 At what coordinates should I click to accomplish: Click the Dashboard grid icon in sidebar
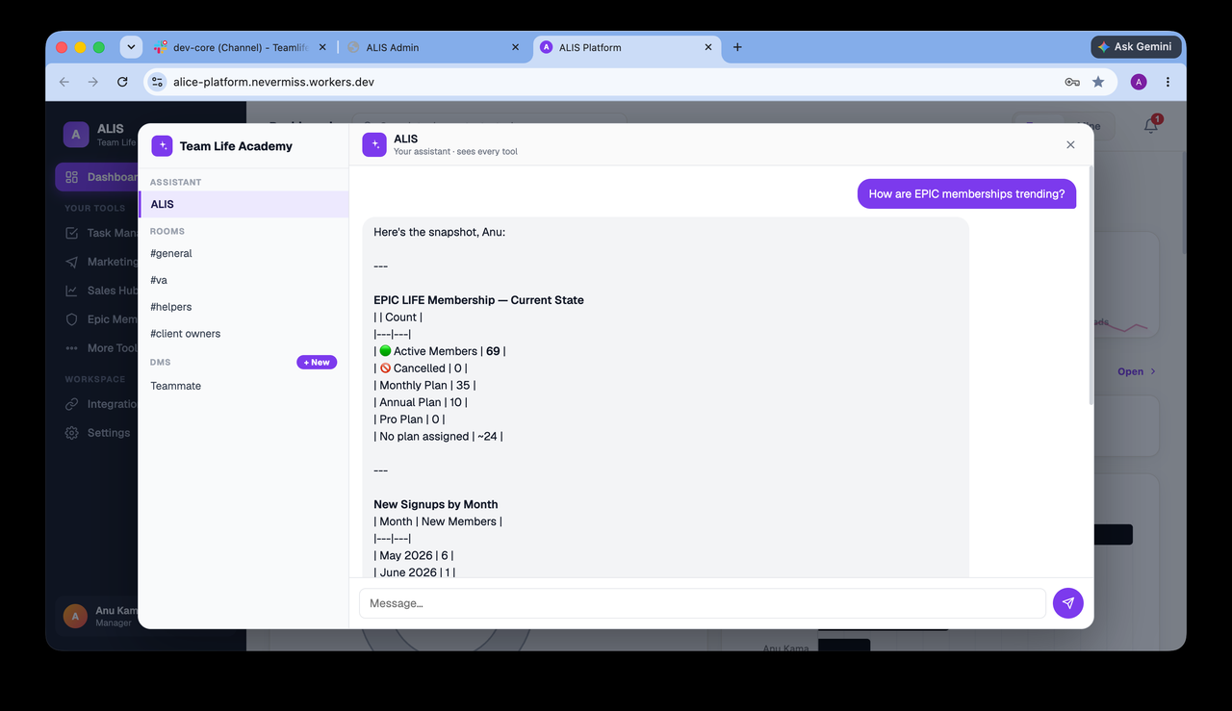(72, 177)
